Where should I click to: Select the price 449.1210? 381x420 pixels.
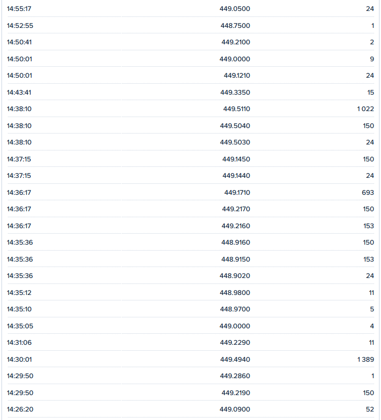(237, 76)
